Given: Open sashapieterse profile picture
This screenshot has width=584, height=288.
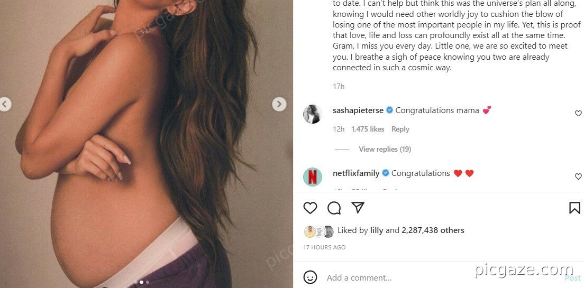Looking at the screenshot, I should pyautogui.click(x=312, y=114).
